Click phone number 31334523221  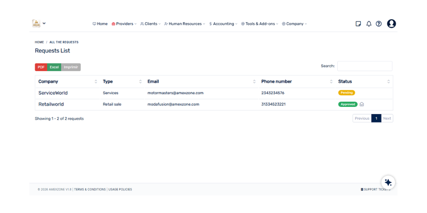point(273,104)
